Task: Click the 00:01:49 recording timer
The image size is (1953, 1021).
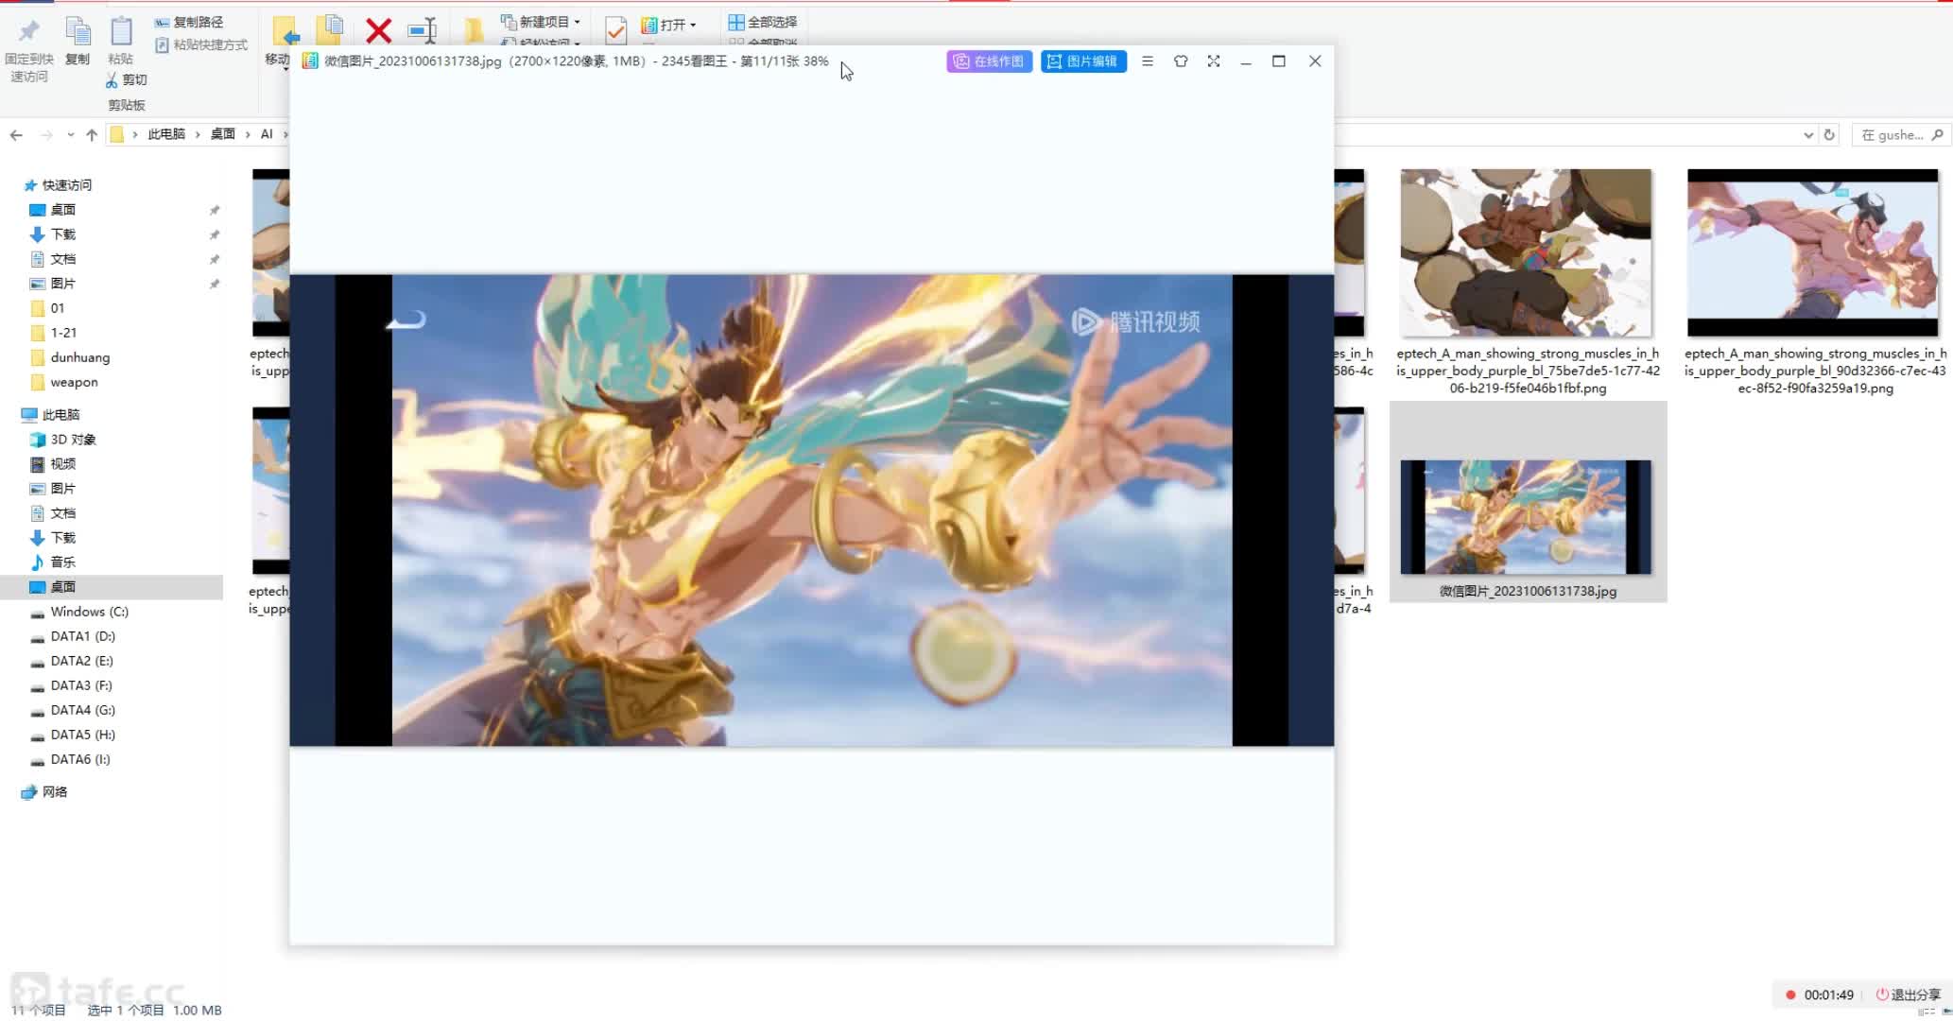Action: click(x=1828, y=995)
